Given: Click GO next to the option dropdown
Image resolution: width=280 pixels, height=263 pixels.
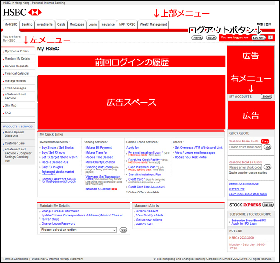Looking at the screenshot, I should click(123, 230).
